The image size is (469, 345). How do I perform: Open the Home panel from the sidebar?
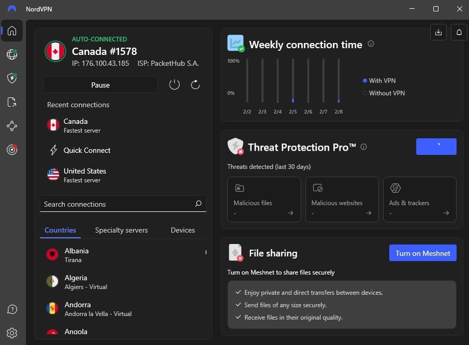pos(11,31)
